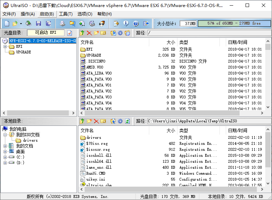Click the boot info checkmark document icon
This screenshot has width=272, height=200.
(69, 33)
